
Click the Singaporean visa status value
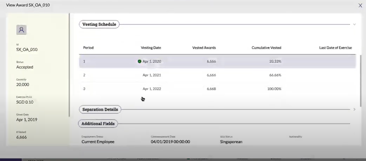coord(231,142)
